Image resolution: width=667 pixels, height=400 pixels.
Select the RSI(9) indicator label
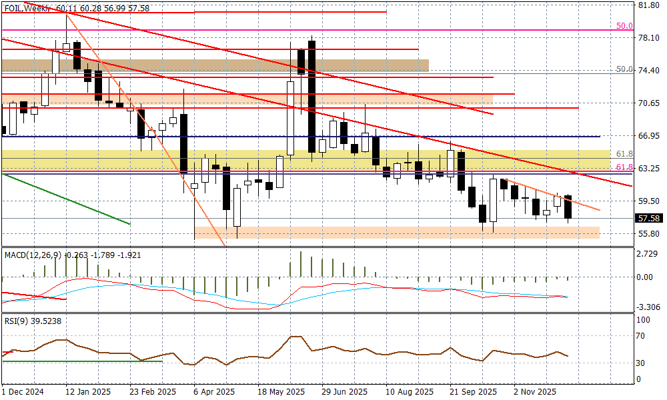point(16,320)
